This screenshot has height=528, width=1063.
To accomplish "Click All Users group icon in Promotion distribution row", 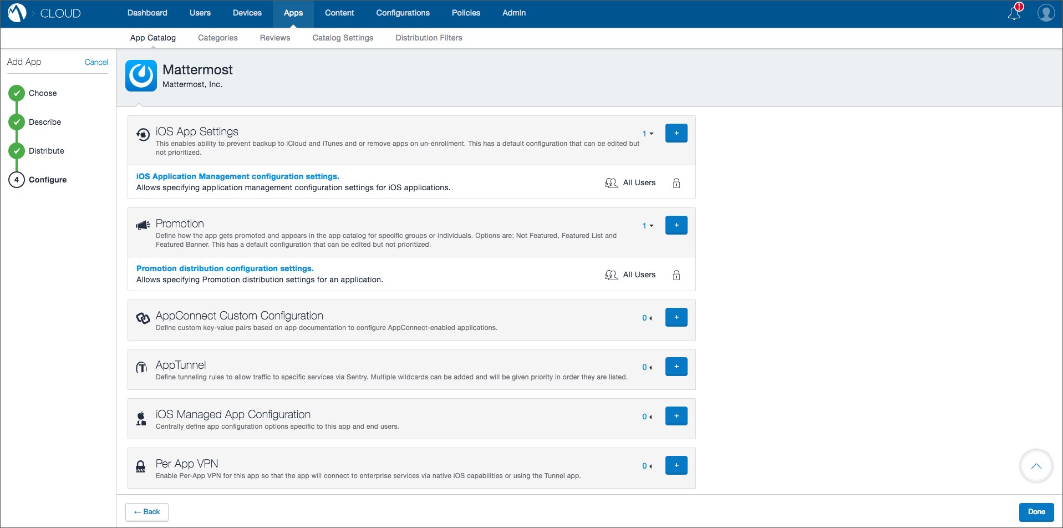I will pos(611,275).
